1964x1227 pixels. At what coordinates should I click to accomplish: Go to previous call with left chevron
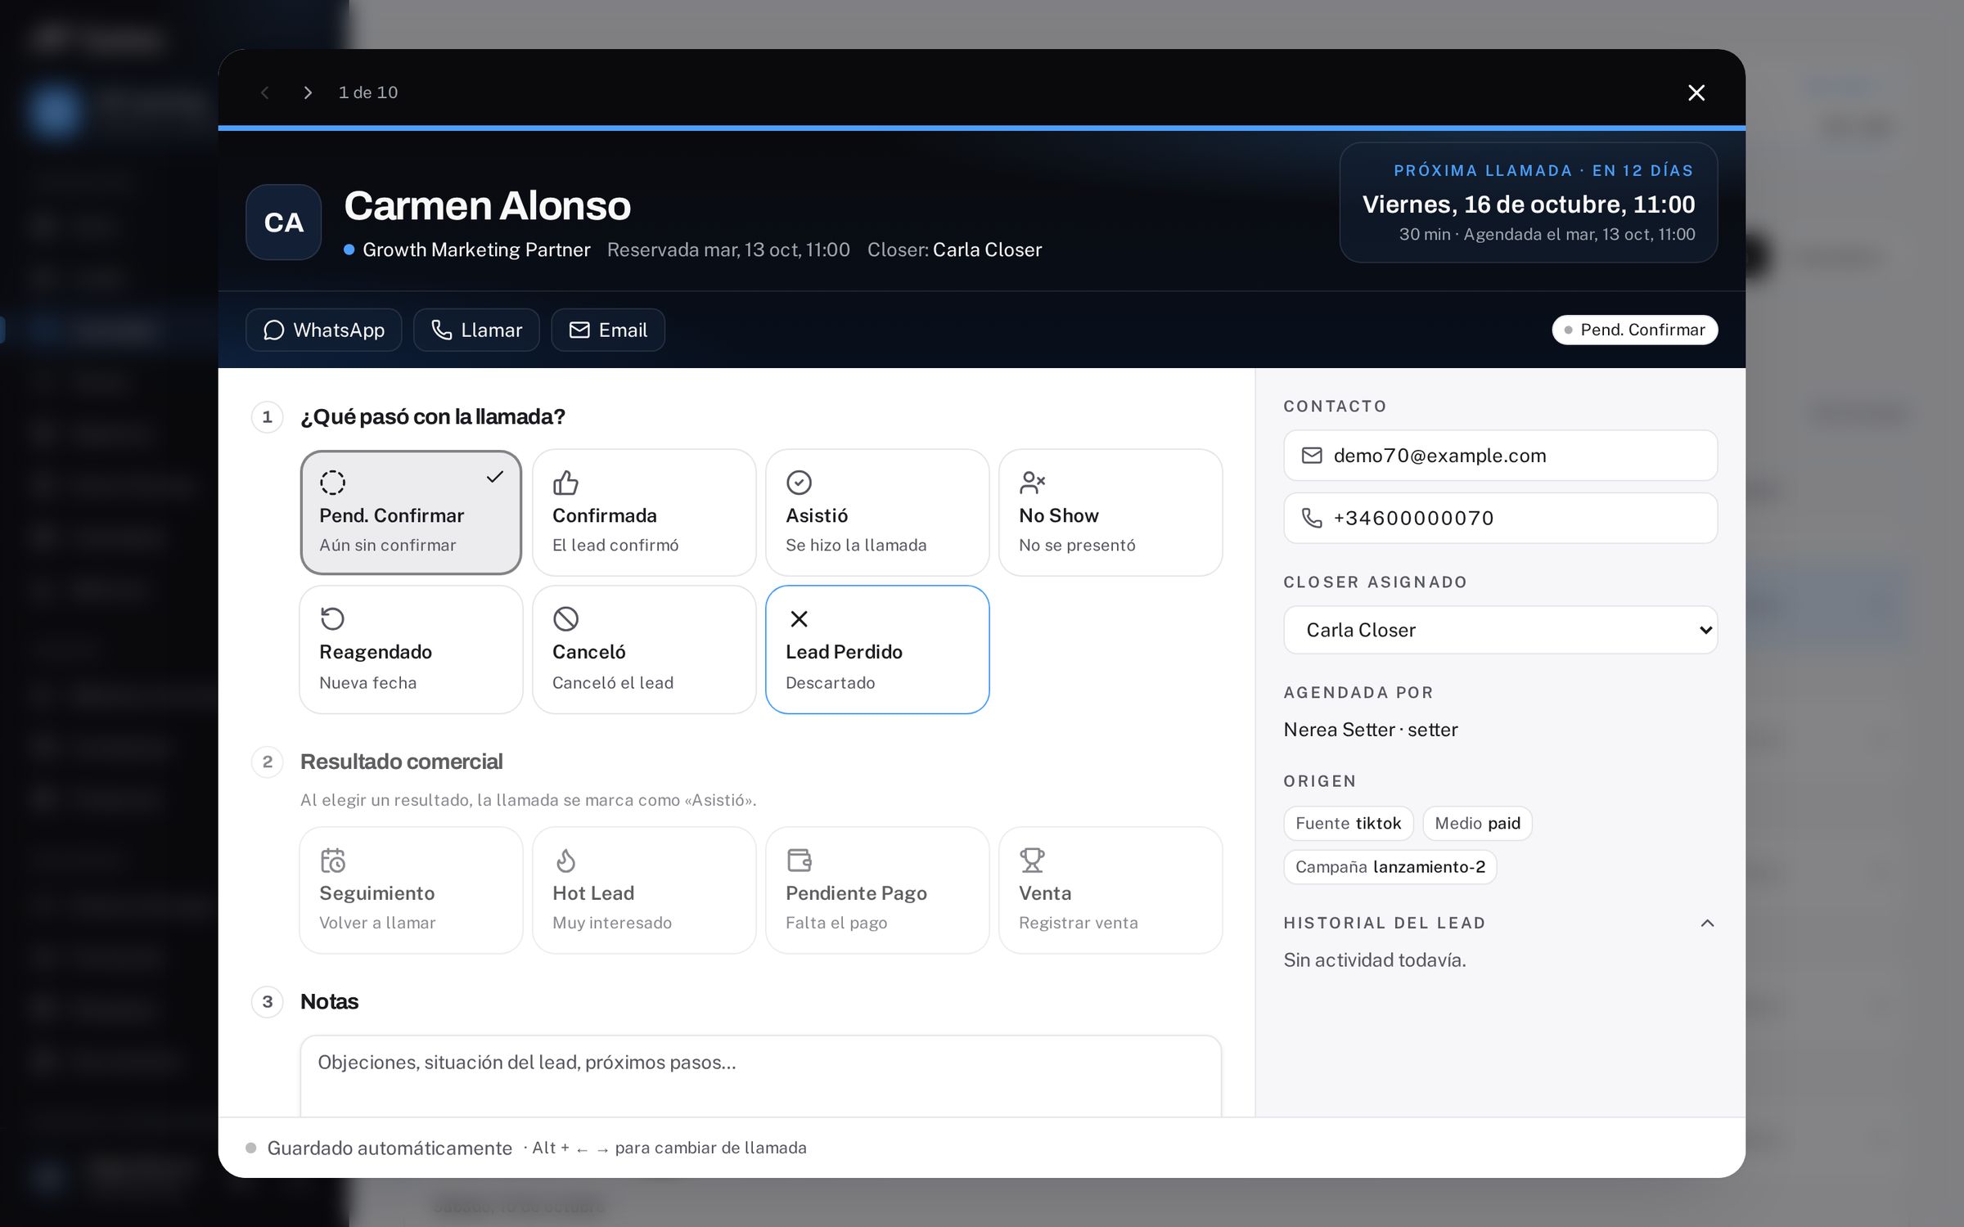[x=265, y=92]
